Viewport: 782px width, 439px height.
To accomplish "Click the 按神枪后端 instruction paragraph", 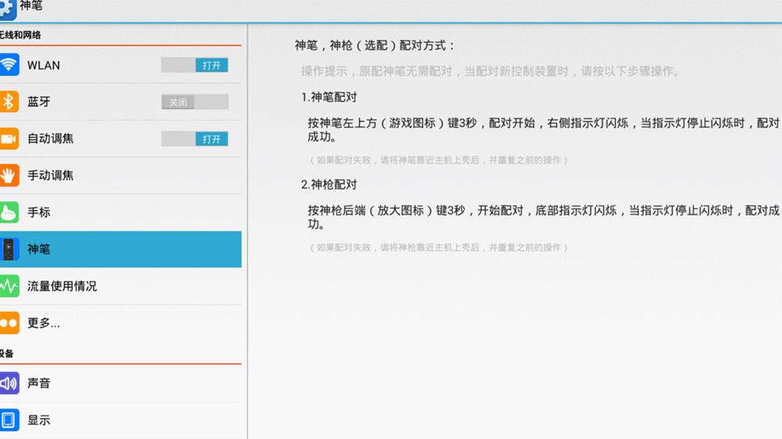I will click(543, 217).
